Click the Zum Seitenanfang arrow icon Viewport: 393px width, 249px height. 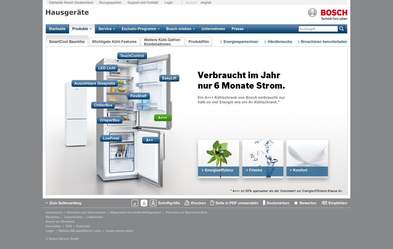click(x=46, y=203)
